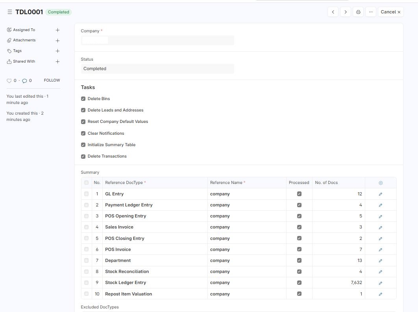The width and height of the screenshot is (418, 312).
Task: Select the Sales Invoice row checkbox
Action: [x=86, y=227]
